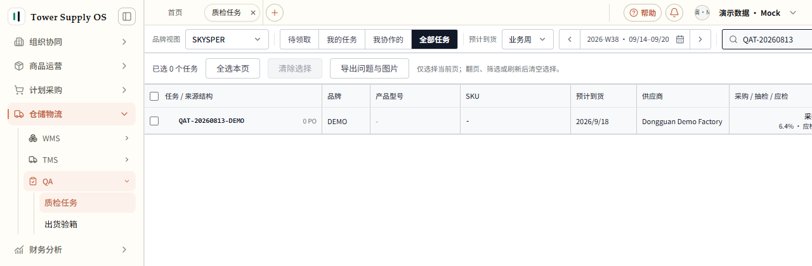Collapse the QA submenu chevron
This screenshot has width=812, height=266.
127,181
